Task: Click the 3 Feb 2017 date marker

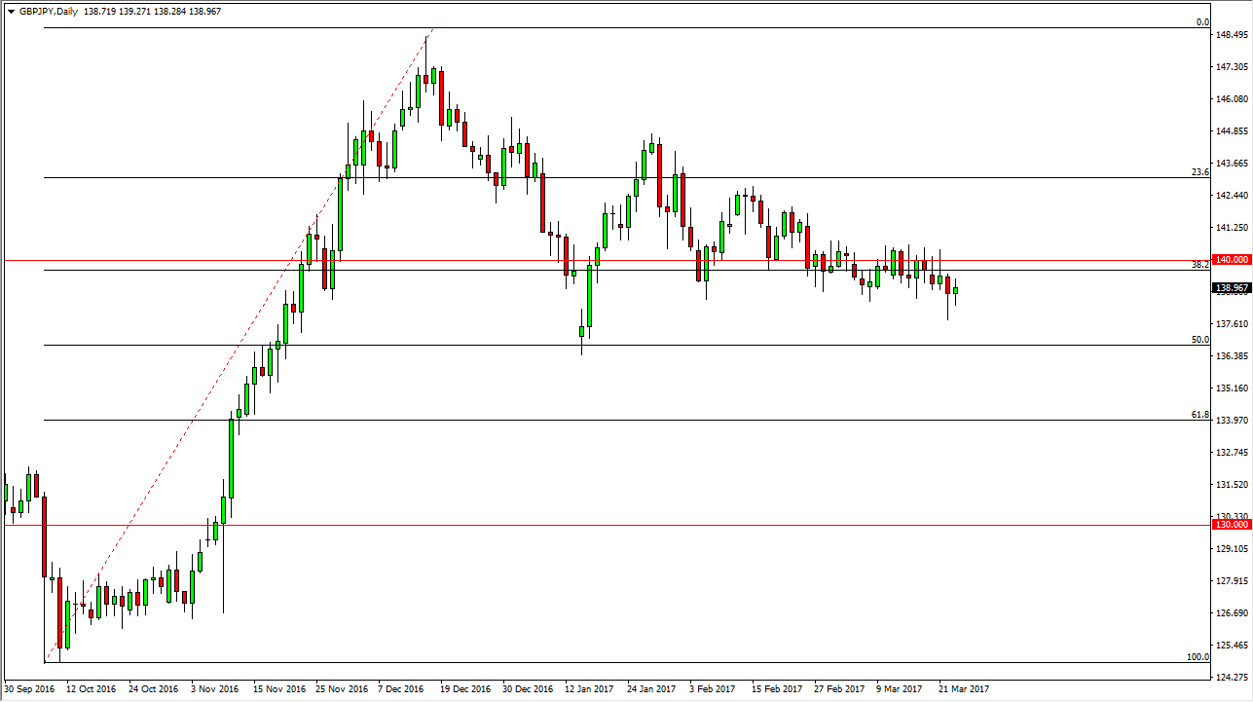Action: point(713,689)
